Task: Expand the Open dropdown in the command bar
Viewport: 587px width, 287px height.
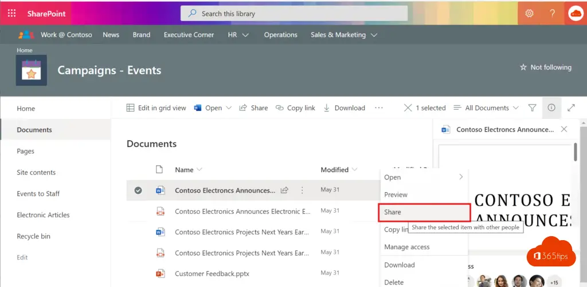Action: (x=229, y=108)
